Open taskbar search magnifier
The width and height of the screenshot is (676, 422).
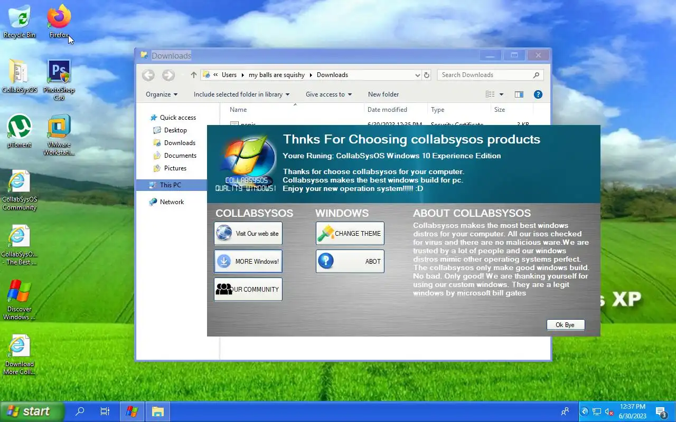click(80, 411)
